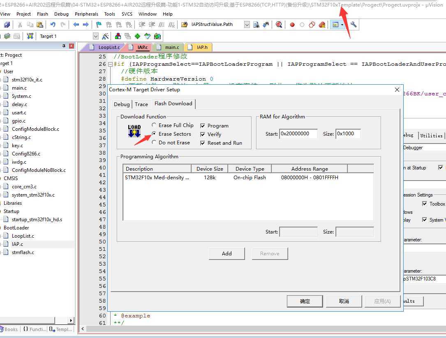Cancel the dialog with the 取消 button
446x338 pixels.
point(344,301)
